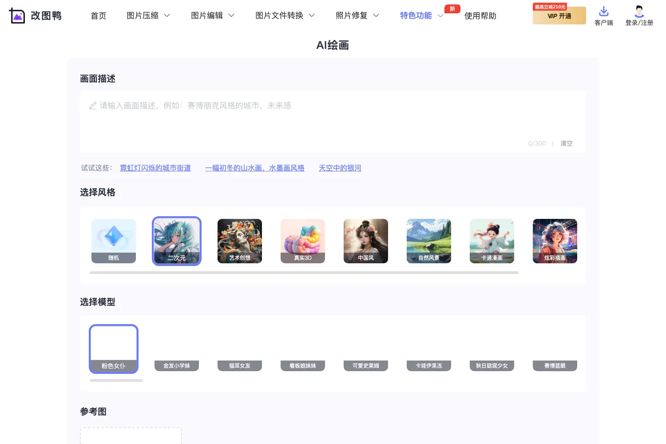Image resolution: width=666 pixels, height=444 pixels.
Task: Pick the 中国风 style thumbnail
Action: pyautogui.click(x=366, y=241)
